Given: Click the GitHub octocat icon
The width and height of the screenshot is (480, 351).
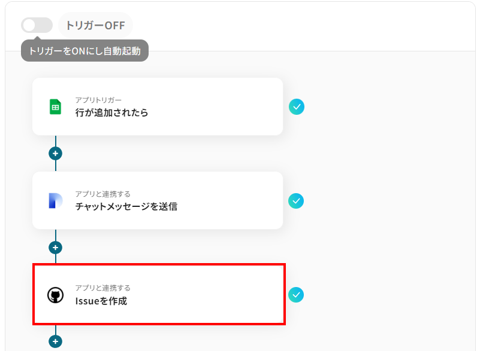Looking at the screenshot, I should pos(55,295).
